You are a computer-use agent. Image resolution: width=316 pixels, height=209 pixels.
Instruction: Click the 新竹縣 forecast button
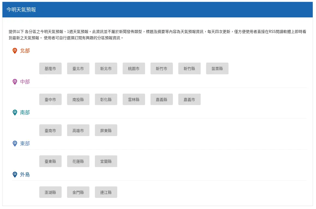pos(189,69)
